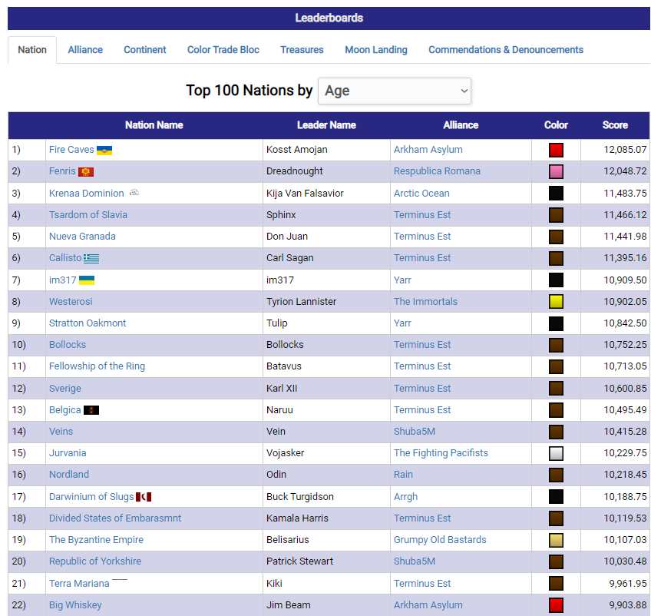
Task: Select the Nation tab
Action: (x=32, y=50)
